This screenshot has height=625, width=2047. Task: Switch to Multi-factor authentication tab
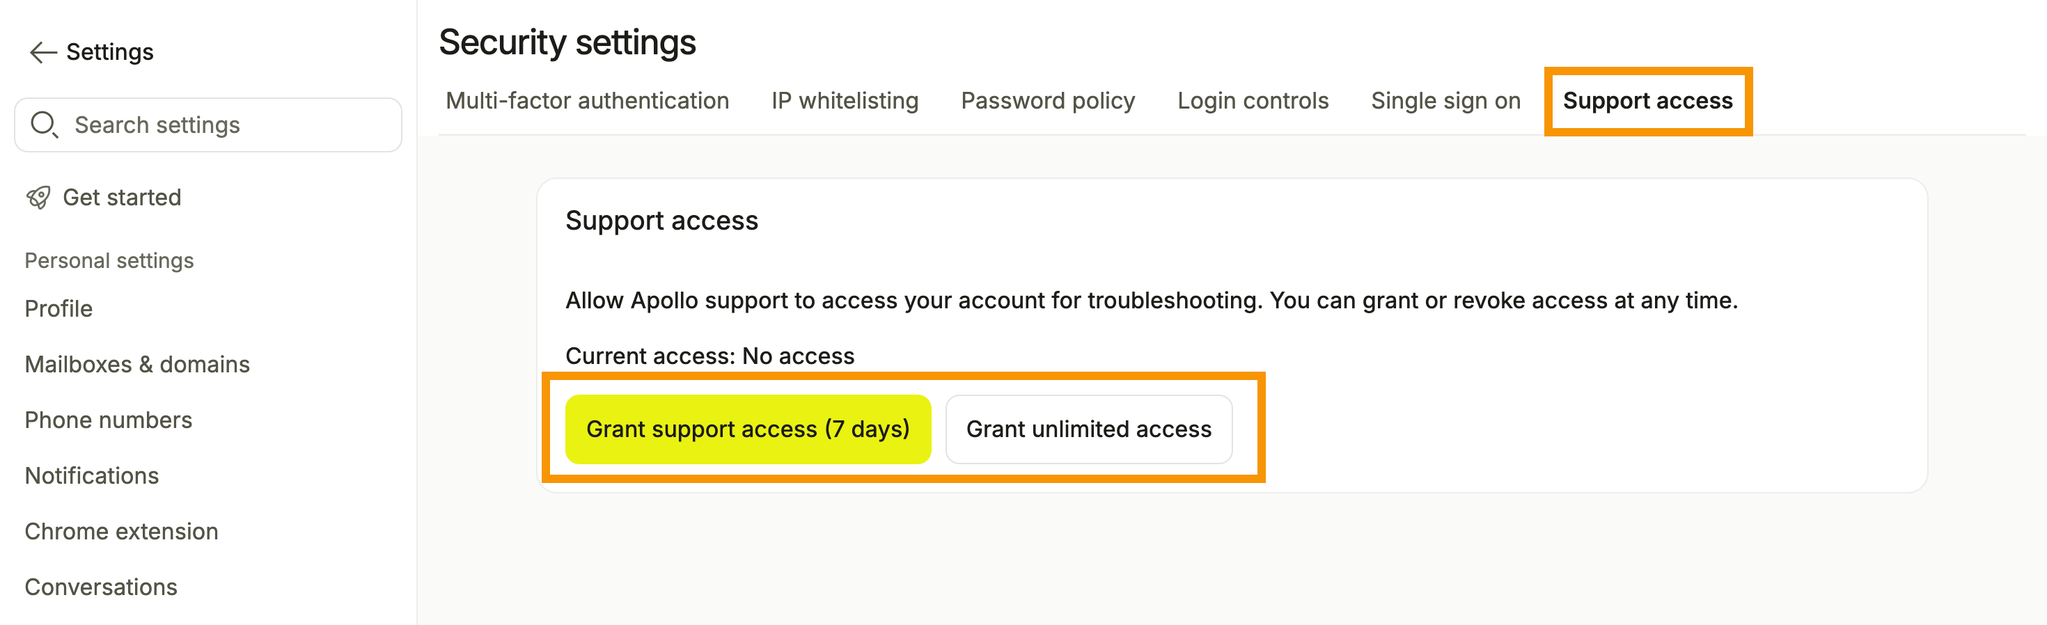pos(587,101)
